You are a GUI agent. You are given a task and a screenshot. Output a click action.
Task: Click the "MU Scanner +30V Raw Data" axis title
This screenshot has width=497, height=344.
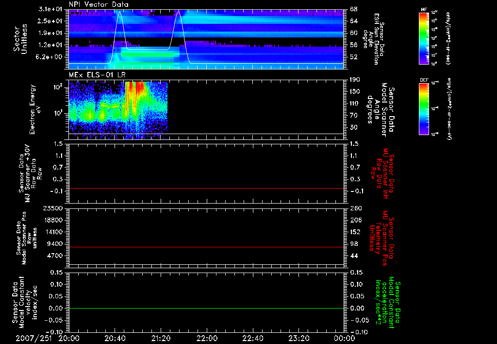click(30, 173)
